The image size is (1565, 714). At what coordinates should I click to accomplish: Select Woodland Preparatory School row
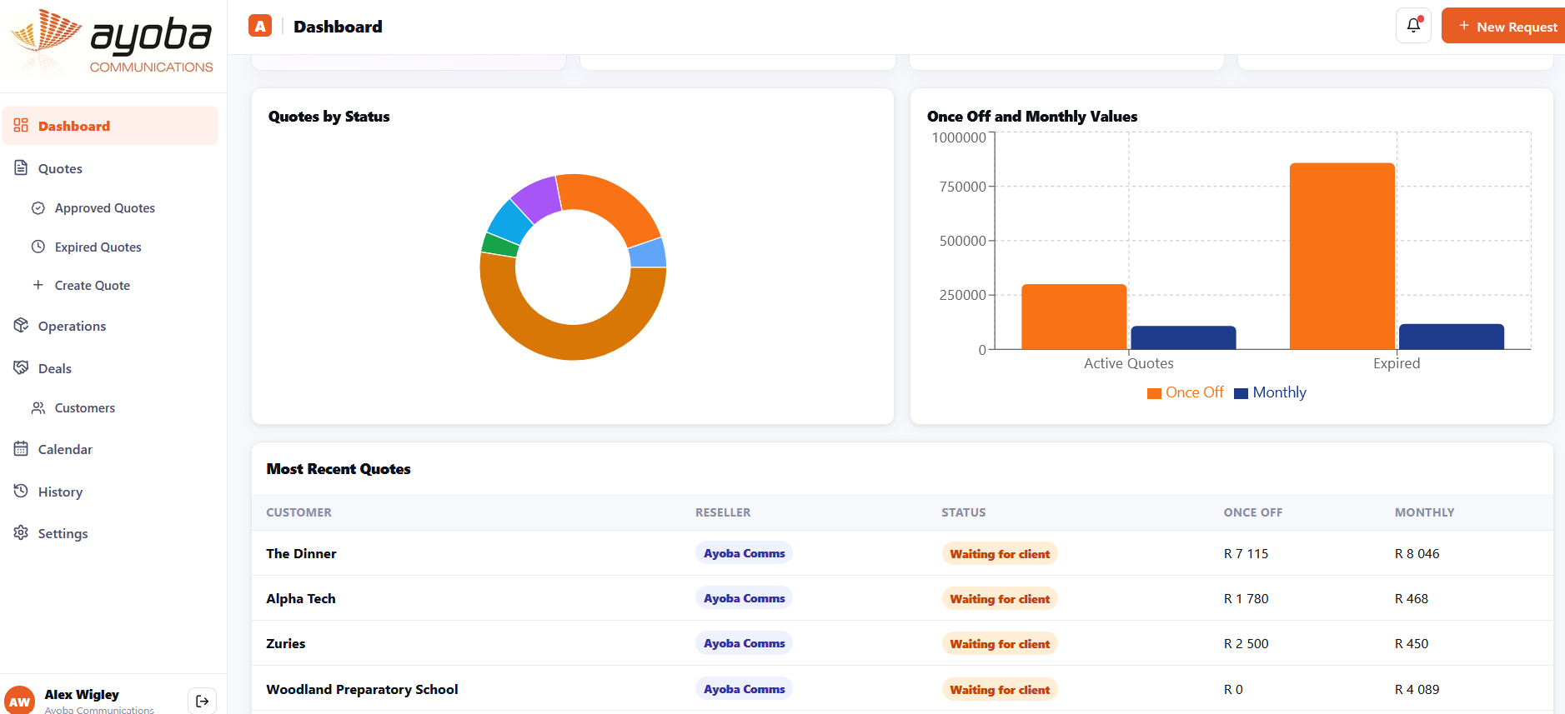pos(902,689)
